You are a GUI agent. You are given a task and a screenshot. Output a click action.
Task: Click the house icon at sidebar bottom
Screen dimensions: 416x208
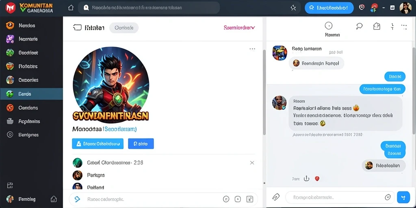point(54,199)
